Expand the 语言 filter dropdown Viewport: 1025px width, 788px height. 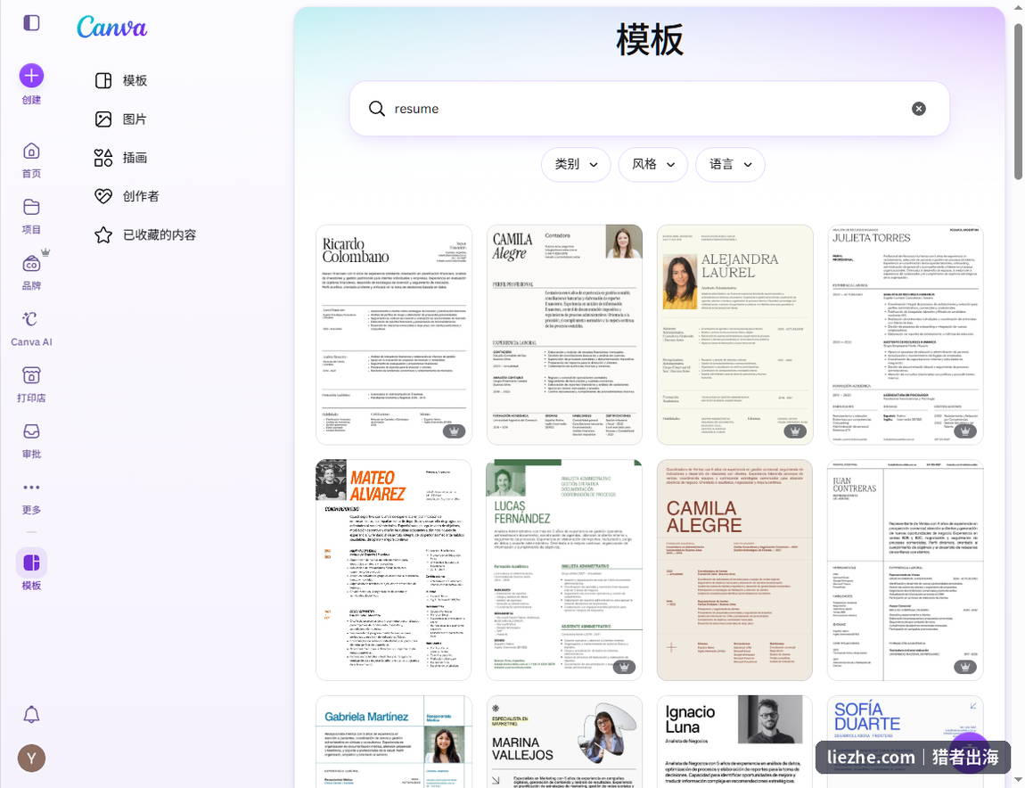tap(730, 165)
